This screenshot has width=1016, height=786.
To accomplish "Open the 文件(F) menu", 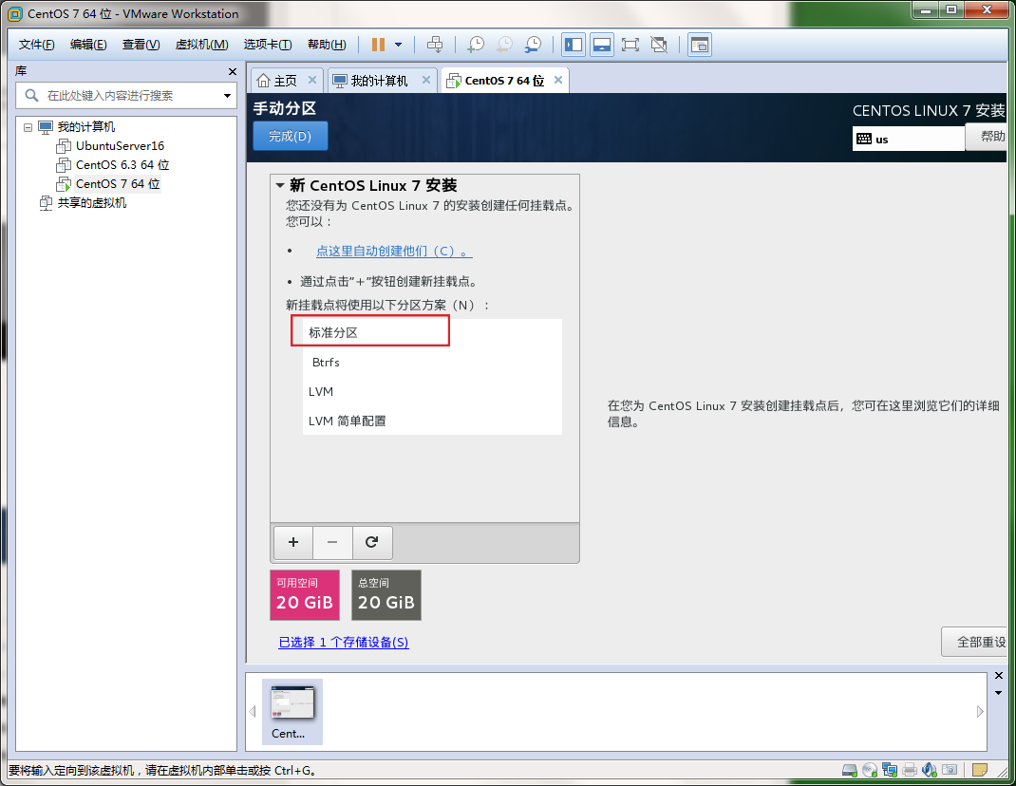I will click(36, 45).
